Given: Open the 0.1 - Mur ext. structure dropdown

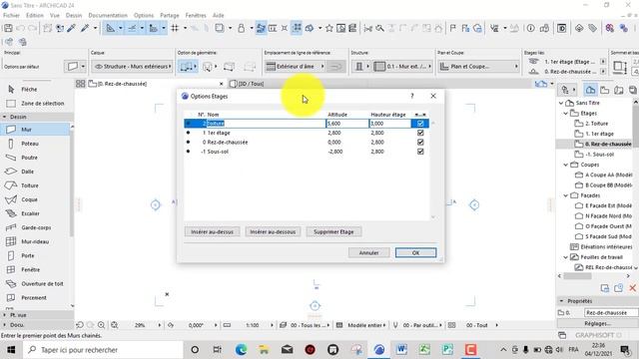Looking at the screenshot, I should (402, 67).
